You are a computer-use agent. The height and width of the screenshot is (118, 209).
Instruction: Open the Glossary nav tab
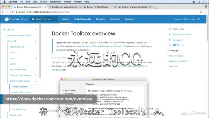pos(100,19)
